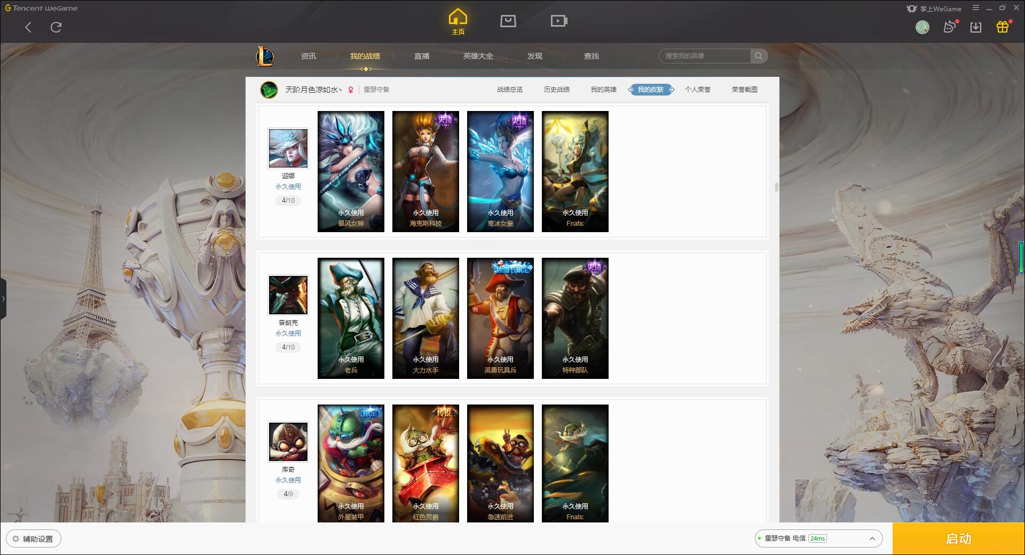1025x555 pixels.
Task: Click the green handle at right edge
Action: tap(1021, 257)
